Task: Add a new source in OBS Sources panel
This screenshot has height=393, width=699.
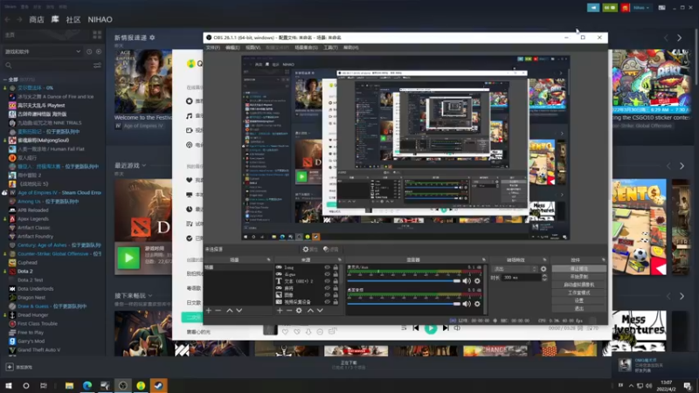Action: (280, 310)
